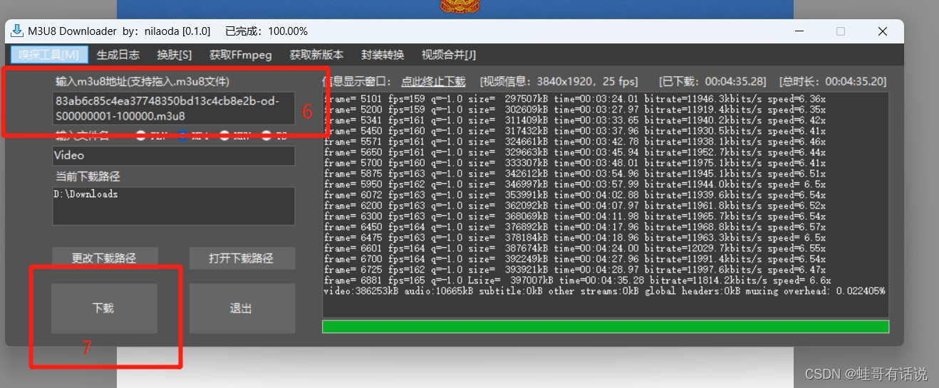939x388 pixels.
Task: Open the 嗅探工具[M] menu item
Action: pyautogui.click(x=49, y=55)
